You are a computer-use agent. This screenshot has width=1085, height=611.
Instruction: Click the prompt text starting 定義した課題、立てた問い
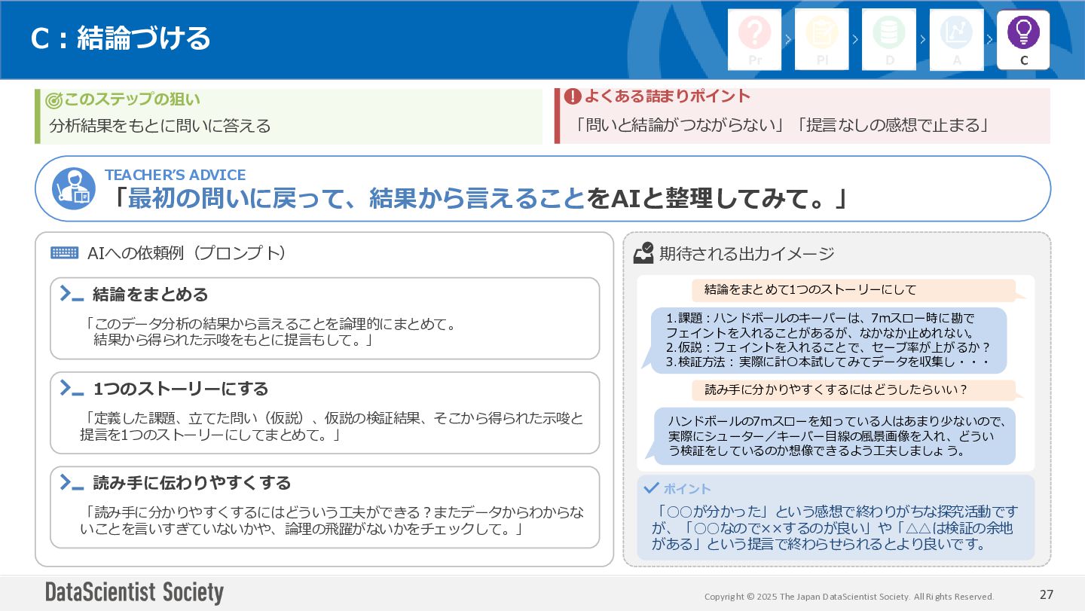pyautogui.click(x=332, y=426)
